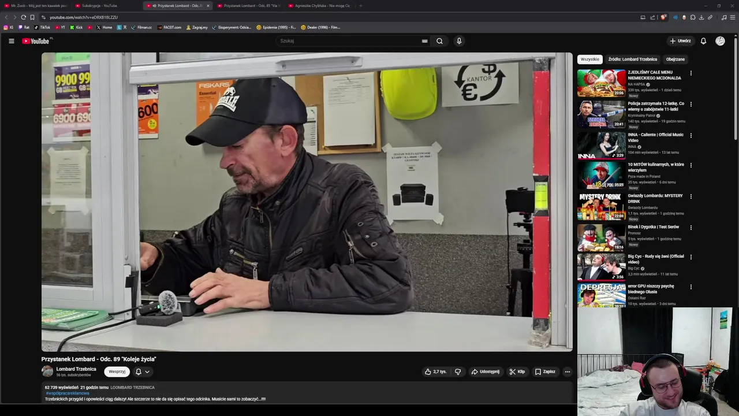The width and height of the screenshot is (739, 416).
Task: Open the 10 MITÓW kulinarnych video title
Action: 656,168
